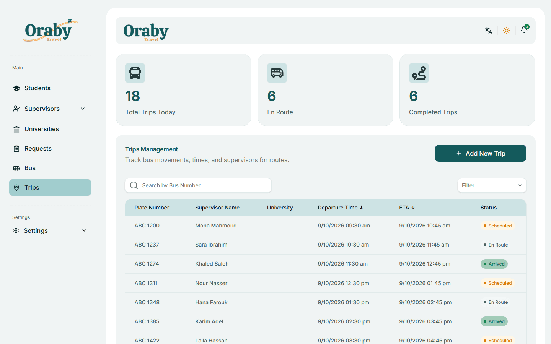Click the search magnifier icon

(x=134, y=185)
